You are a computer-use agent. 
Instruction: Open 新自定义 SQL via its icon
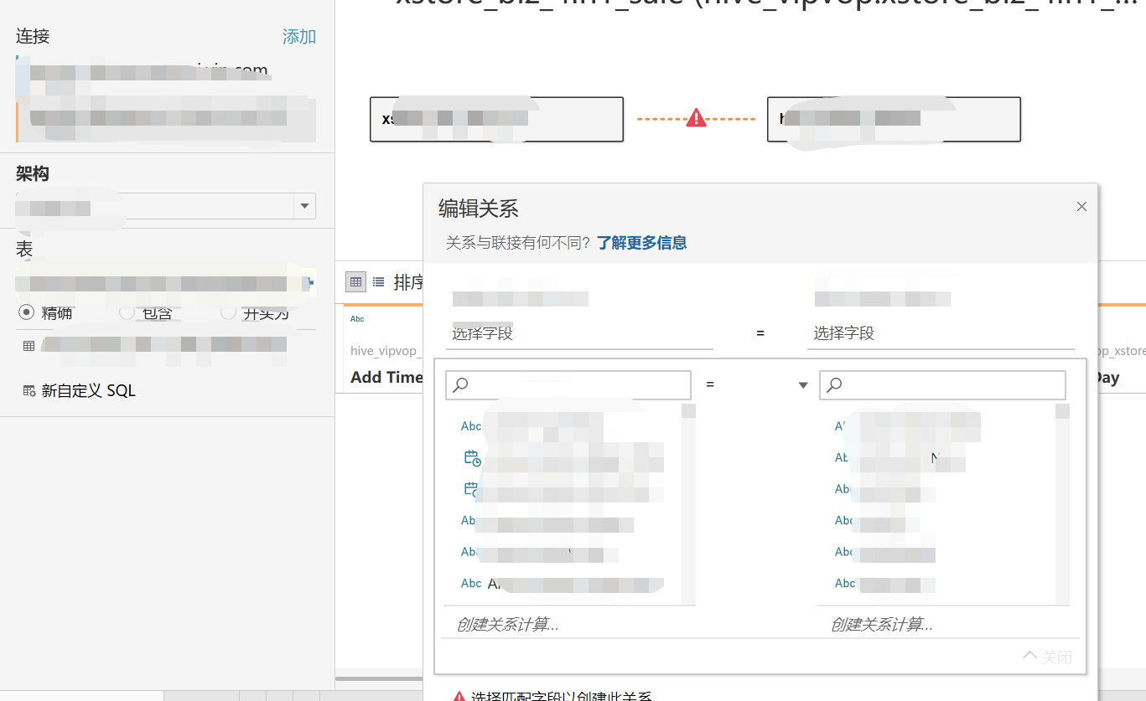point(27,389)
